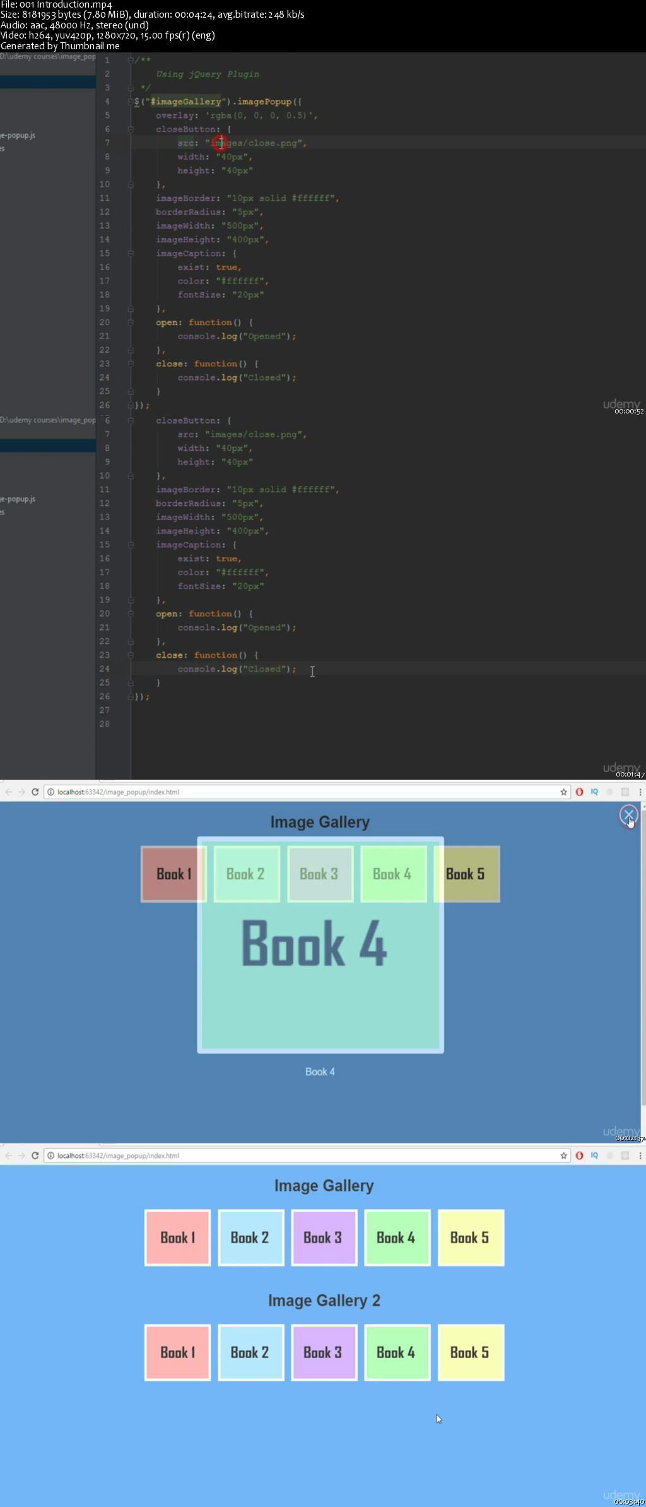Bookmark the page via star in 00:03:40 frame

[x=564, y=1155]
